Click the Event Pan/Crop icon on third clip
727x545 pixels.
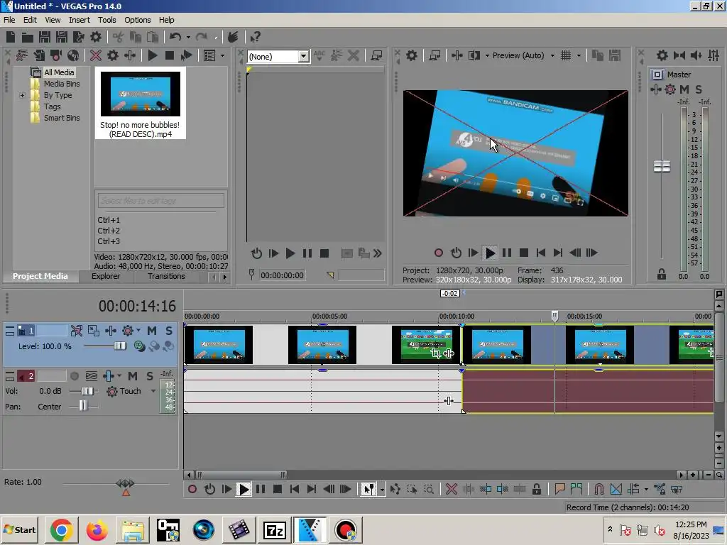coord(435,353)
